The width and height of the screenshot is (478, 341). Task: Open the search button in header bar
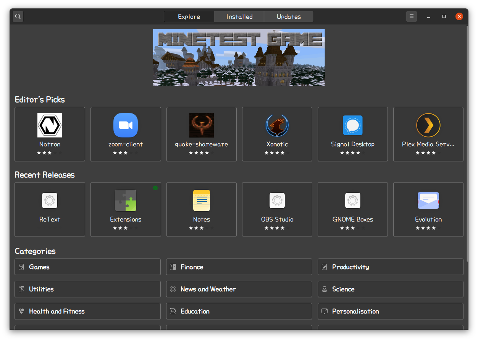pyautogui.click(x=18, y=16)
